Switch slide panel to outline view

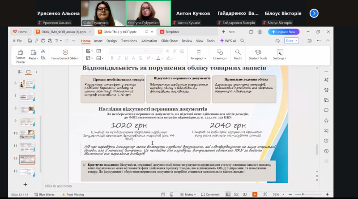21,72
